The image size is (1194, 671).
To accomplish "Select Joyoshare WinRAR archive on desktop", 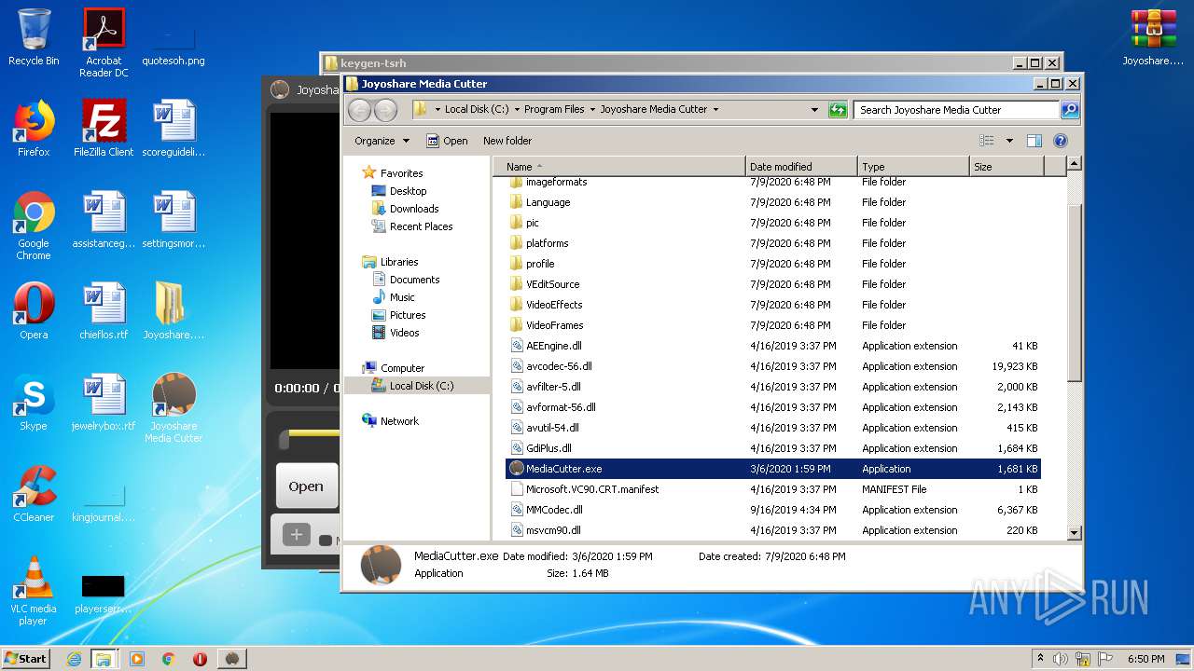I will [1153, 37].
